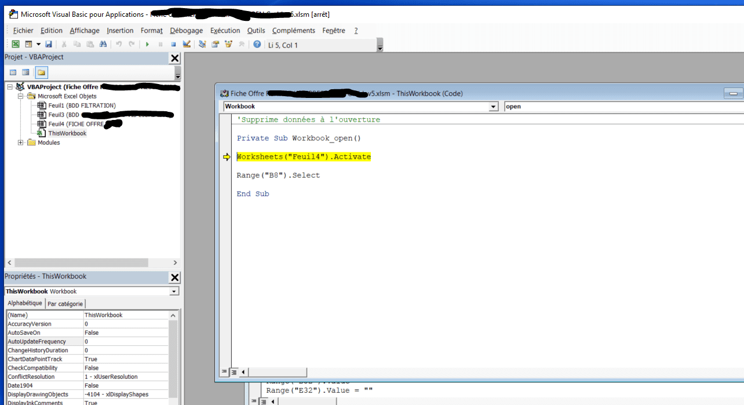Open the Outils menu
The height and width of the screenshot is (405, 744).
[256, 31]
